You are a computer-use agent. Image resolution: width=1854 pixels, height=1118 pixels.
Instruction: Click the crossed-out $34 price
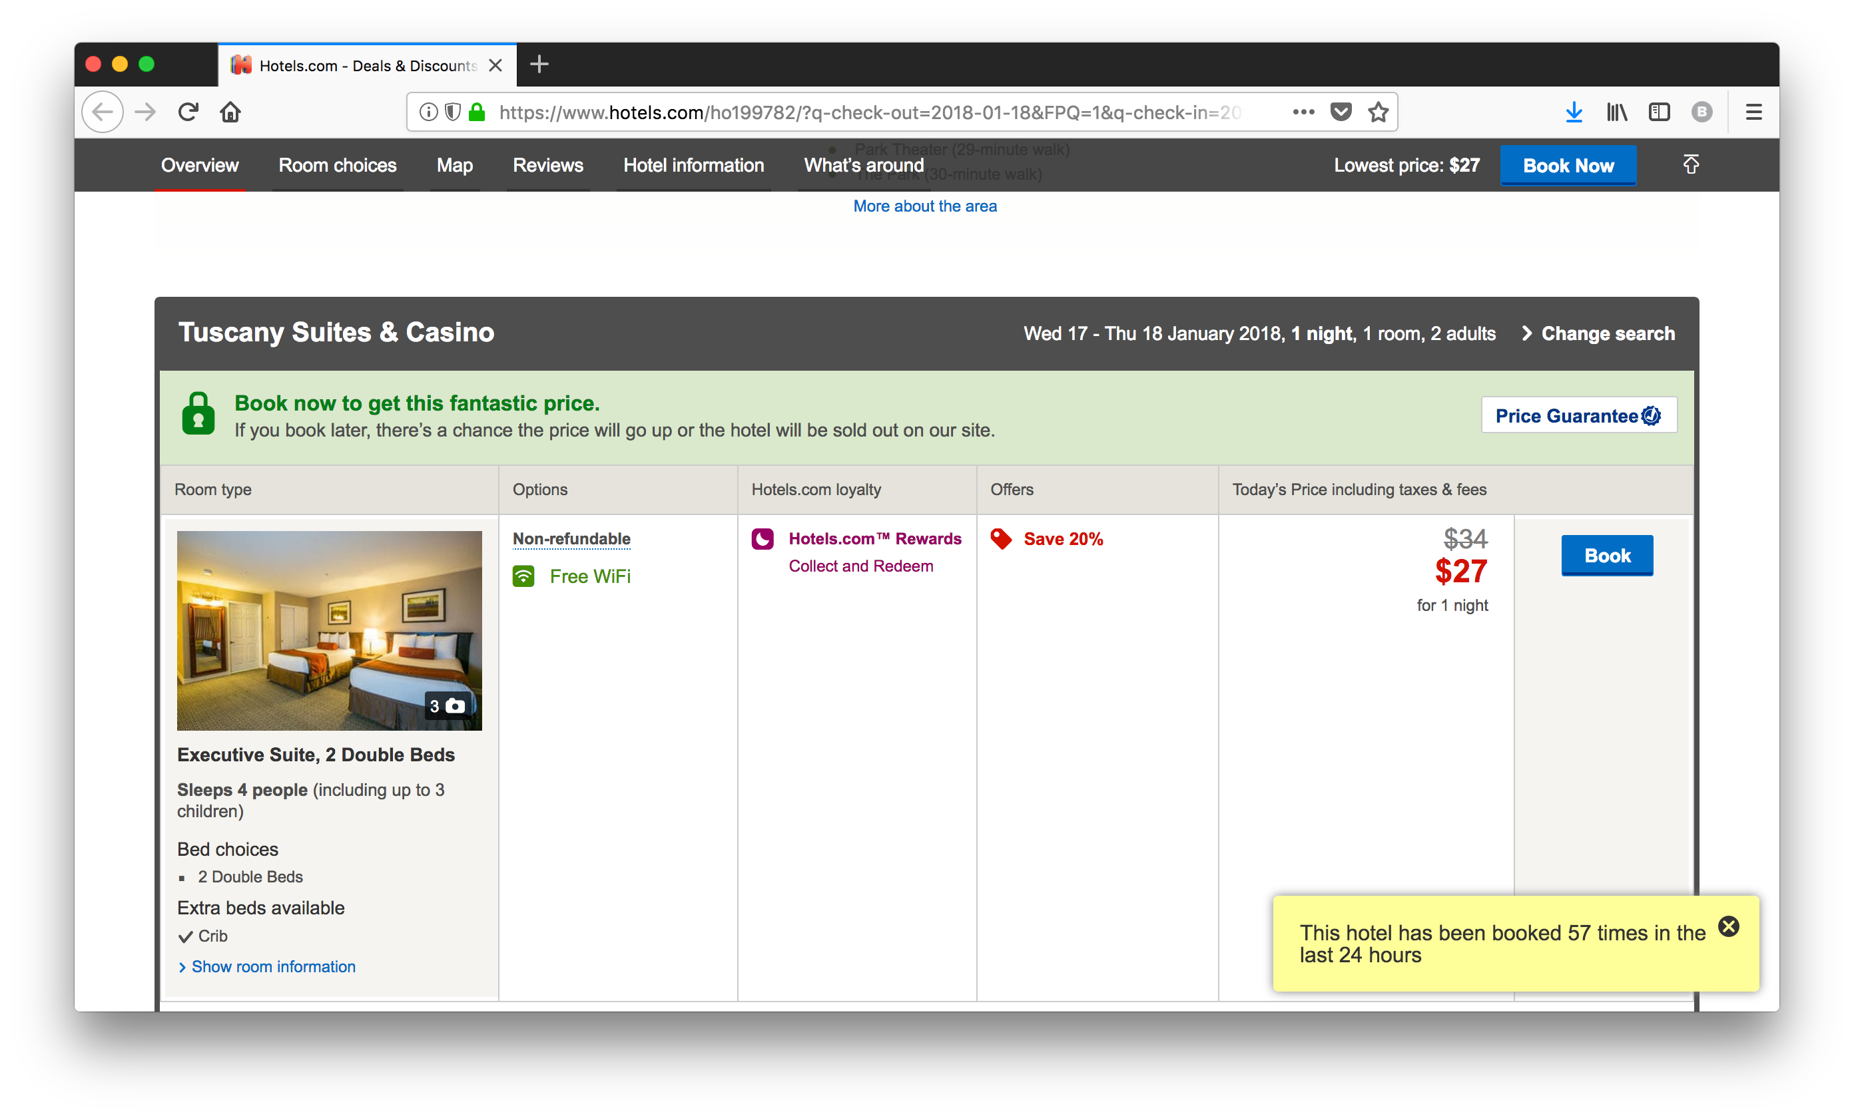coord(1465,538)
